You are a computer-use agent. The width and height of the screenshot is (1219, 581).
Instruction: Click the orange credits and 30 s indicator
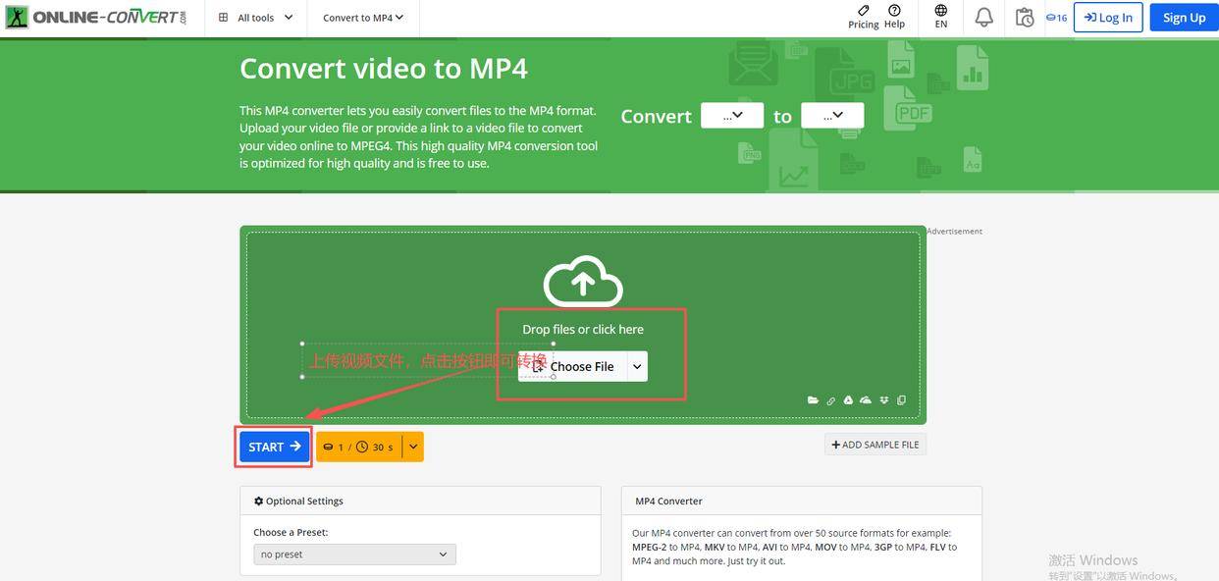pos(358,447)
